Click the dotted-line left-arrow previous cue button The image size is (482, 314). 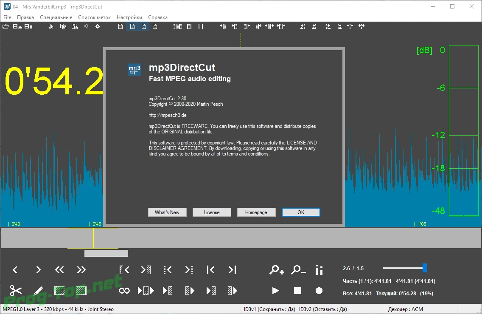coord(168,270)
